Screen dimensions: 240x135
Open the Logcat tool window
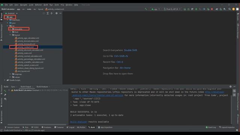click(x=70, y=127)
